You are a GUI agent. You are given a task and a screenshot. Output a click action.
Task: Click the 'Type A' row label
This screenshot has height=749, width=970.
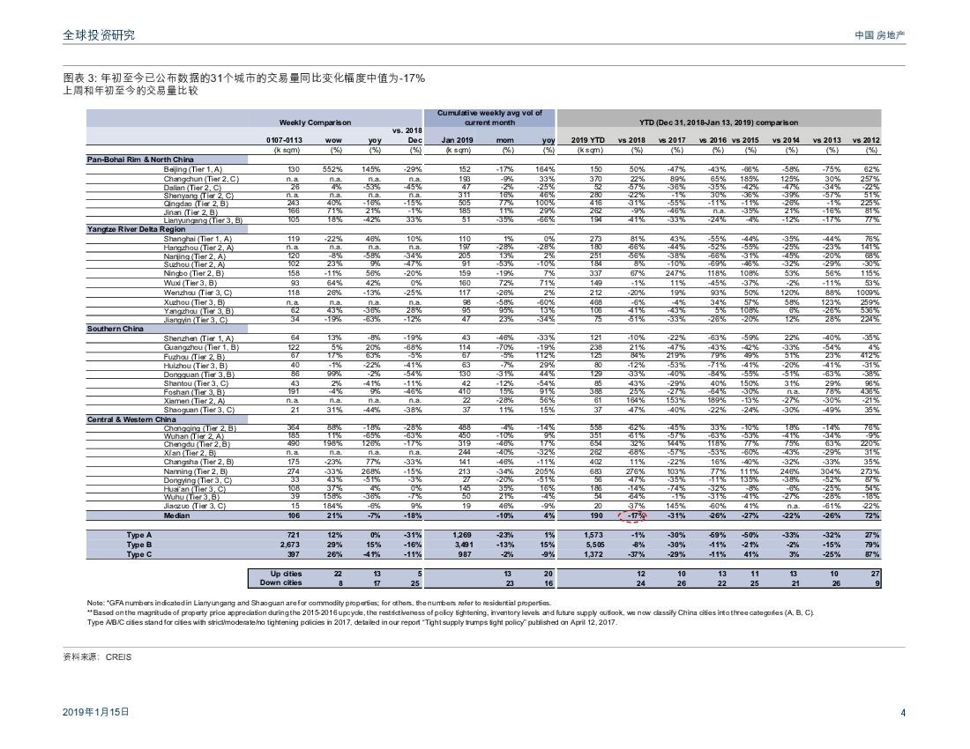pos(139,535)
